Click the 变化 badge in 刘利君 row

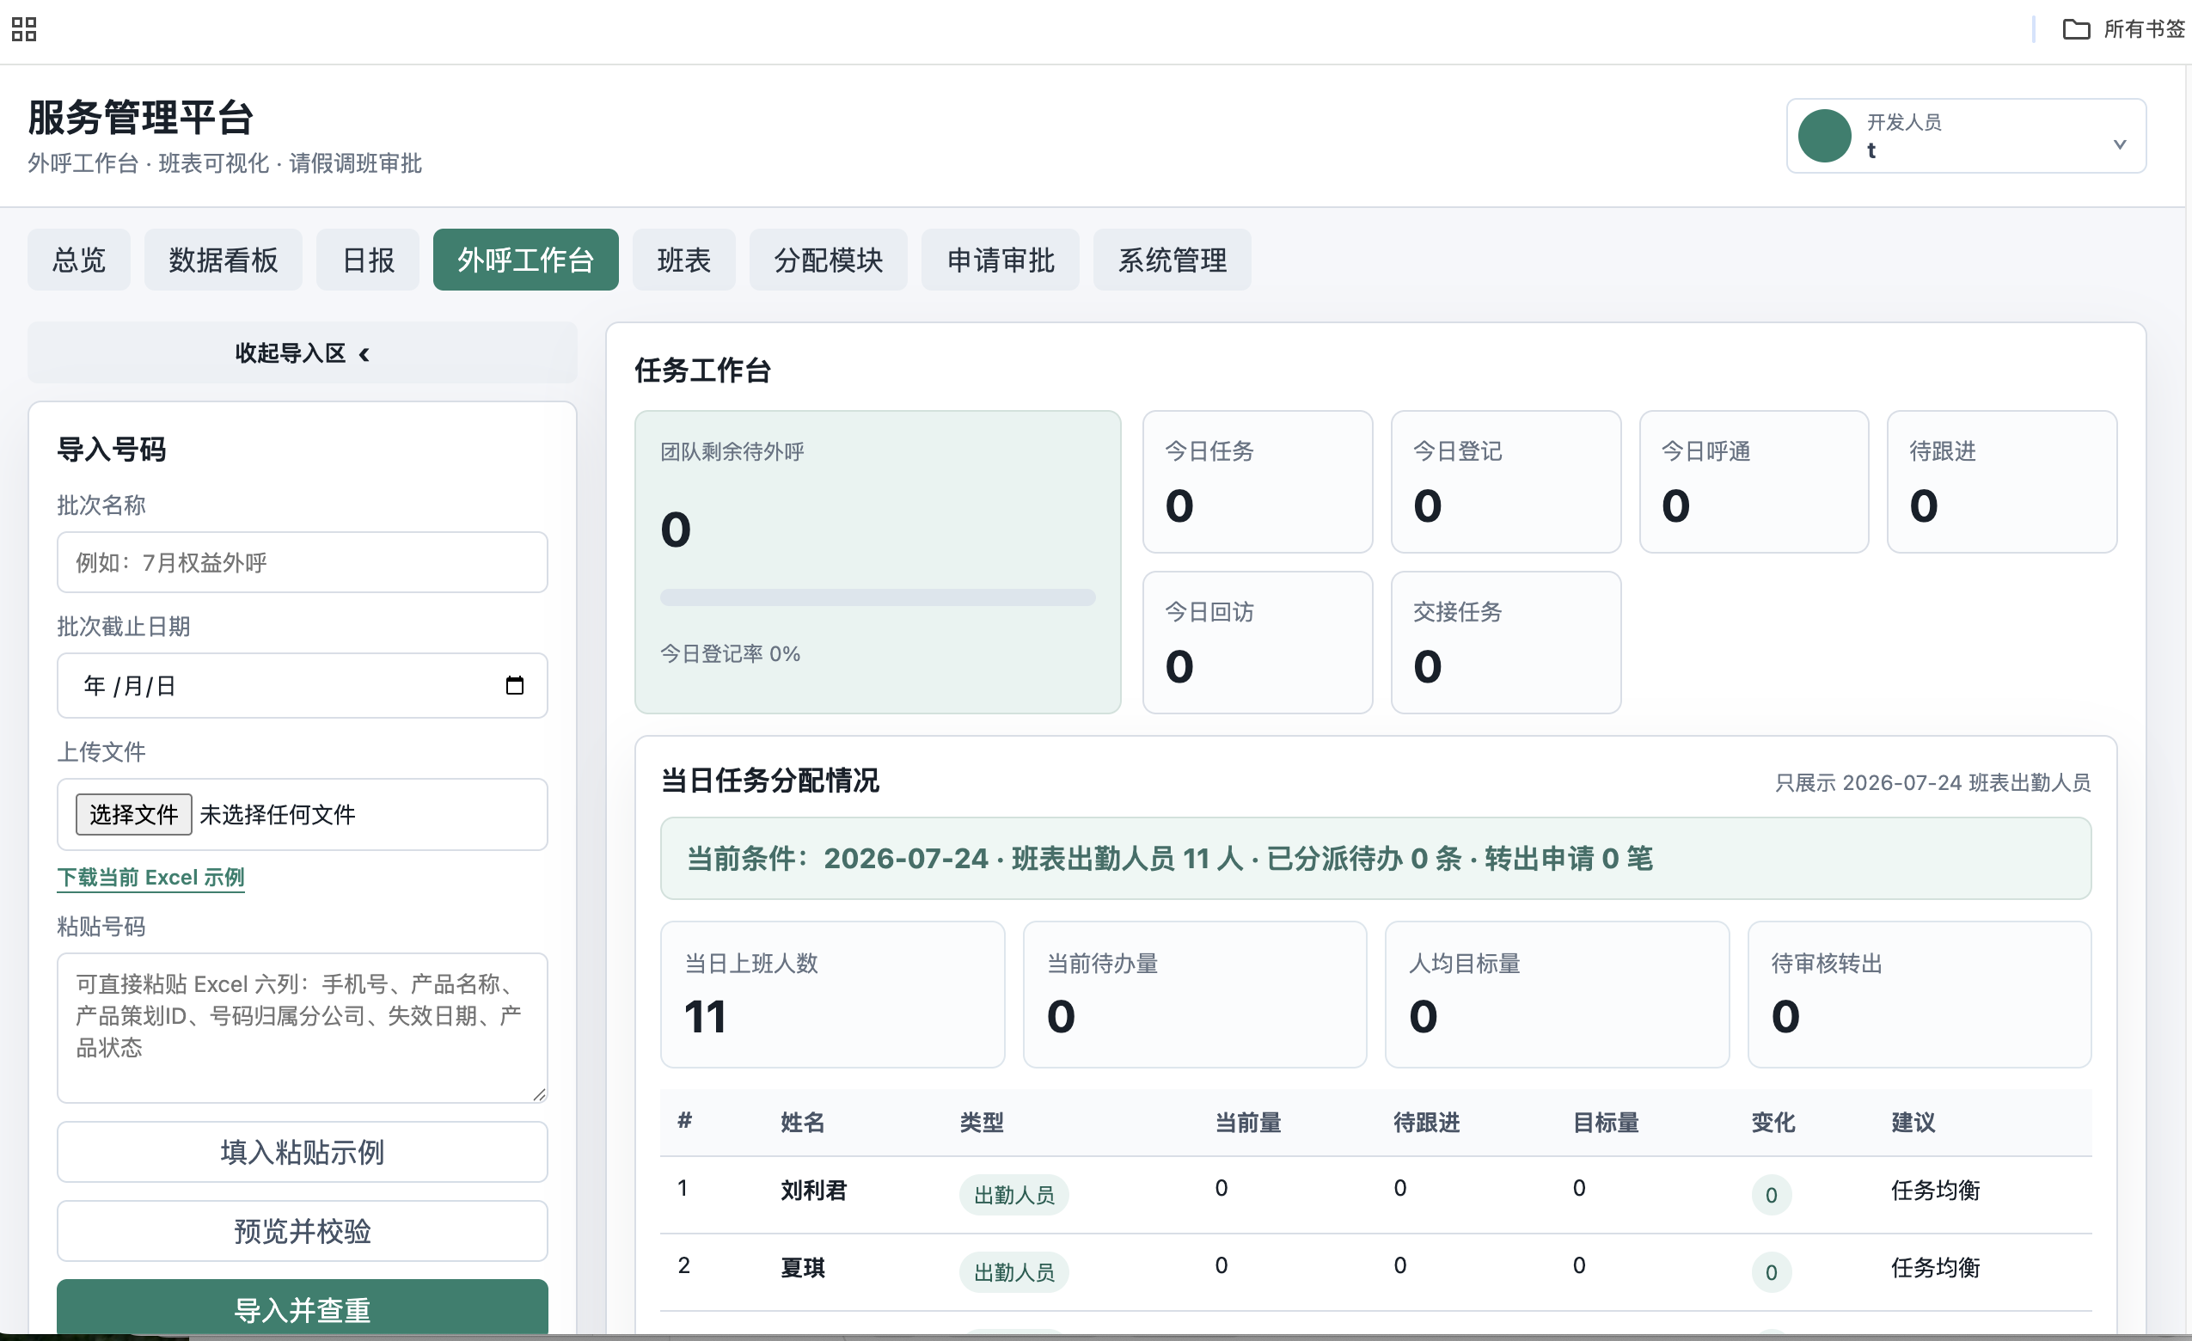coord(1771,1195)
